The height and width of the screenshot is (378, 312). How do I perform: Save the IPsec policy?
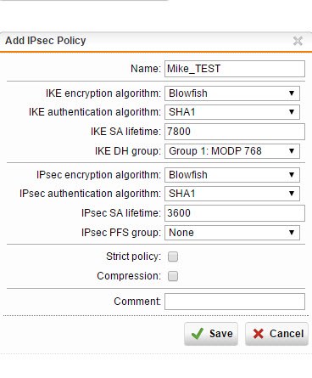coord(211,334)
